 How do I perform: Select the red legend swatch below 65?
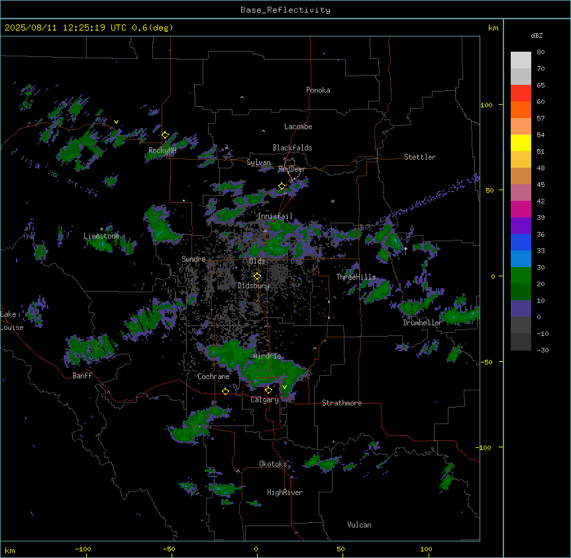coord(521,93)
